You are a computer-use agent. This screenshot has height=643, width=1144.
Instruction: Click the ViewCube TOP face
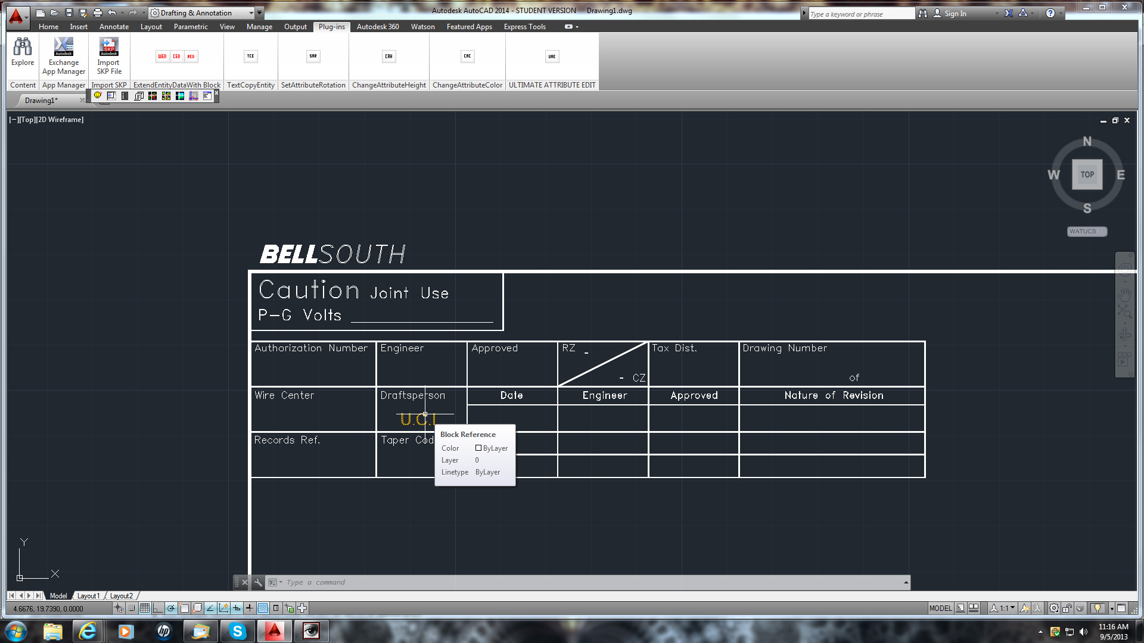(1087, 175)
